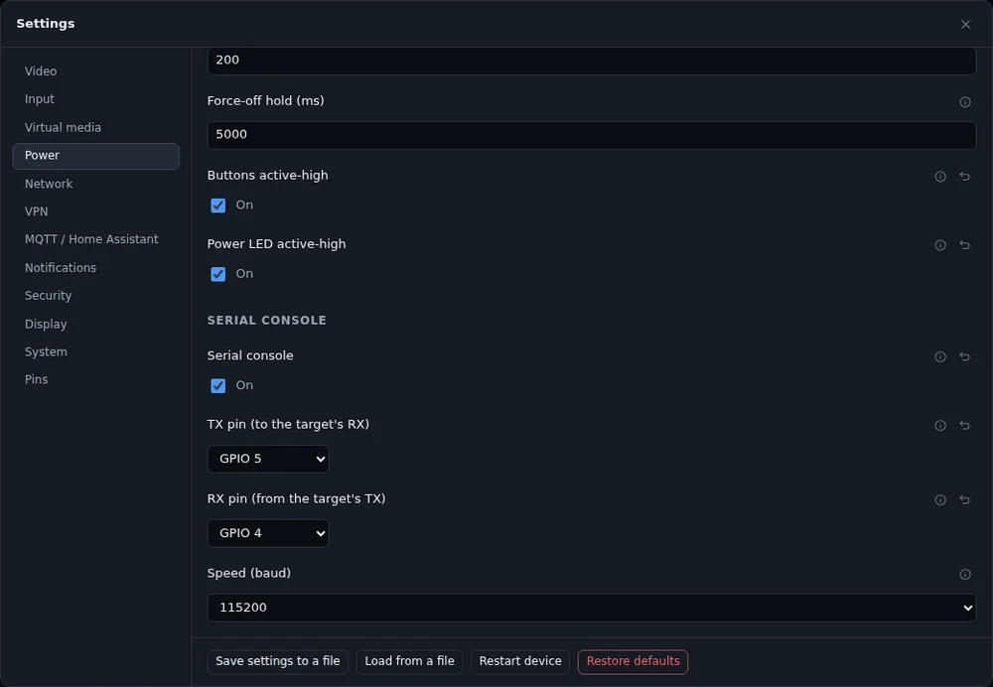Open the Pins settings section

click(x=95, y=380)
